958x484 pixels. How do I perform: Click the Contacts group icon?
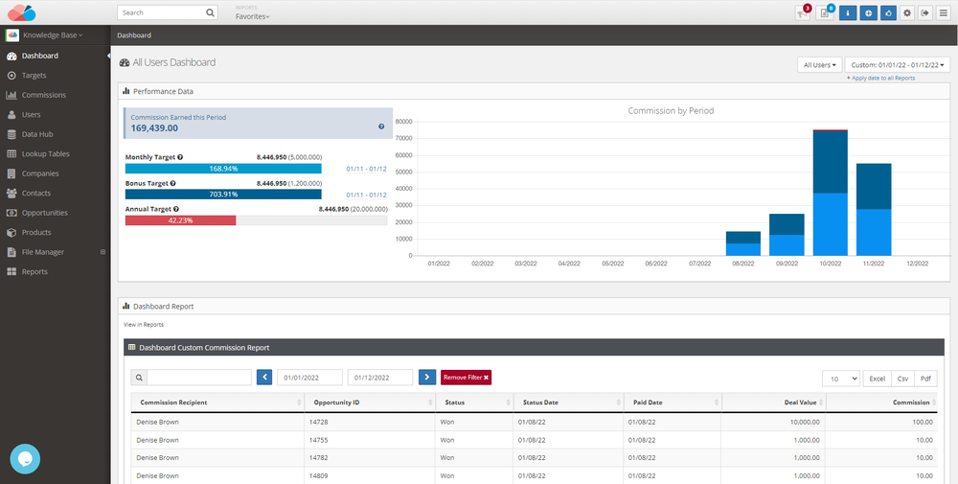(x=11, y=193)
